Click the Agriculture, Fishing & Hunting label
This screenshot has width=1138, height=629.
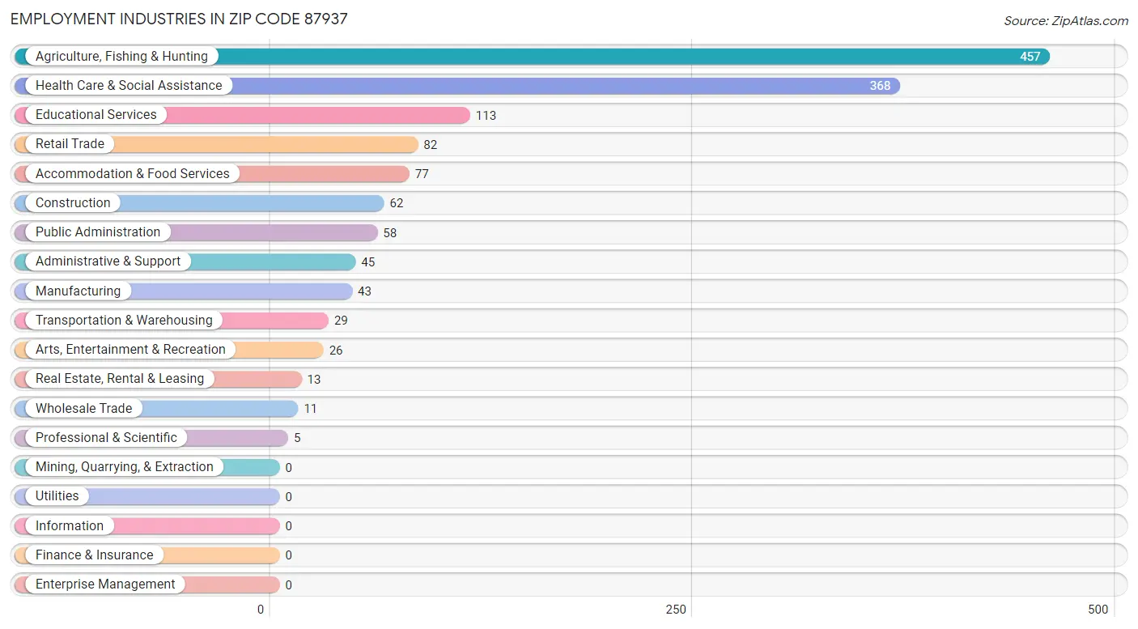pyautogui.click(x=121, y=57)
